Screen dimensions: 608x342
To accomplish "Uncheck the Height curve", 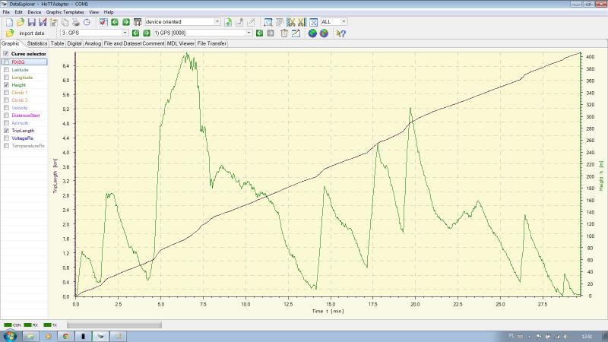I will pos(7,85).
